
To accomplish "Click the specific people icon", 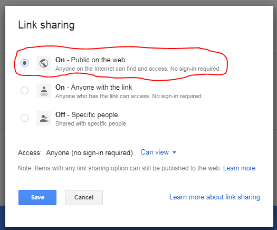I will pyautogui.click(x=44, y=118).
